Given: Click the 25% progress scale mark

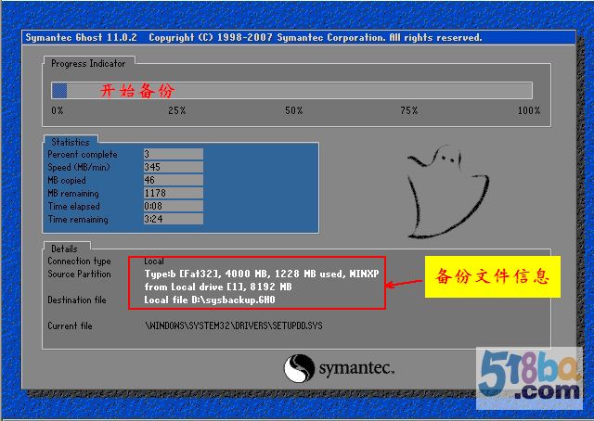Looking at the screenshot, I should (x=177, y=110).
